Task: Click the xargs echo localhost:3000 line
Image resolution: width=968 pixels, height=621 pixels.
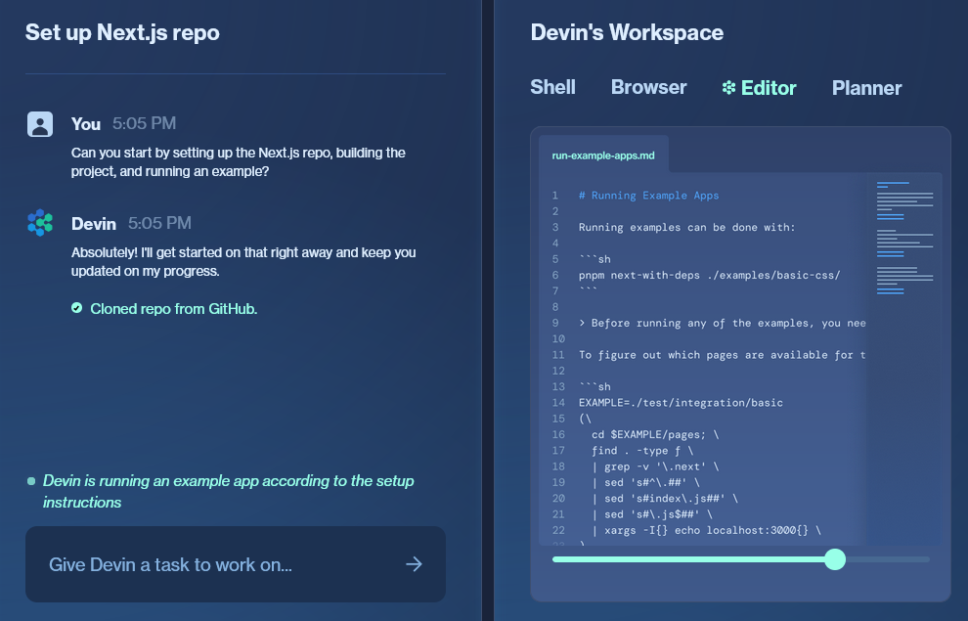Action: (x=706, y=530)
